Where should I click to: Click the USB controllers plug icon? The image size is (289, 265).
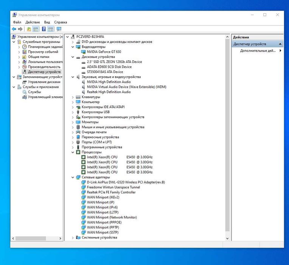click(78, 112)
